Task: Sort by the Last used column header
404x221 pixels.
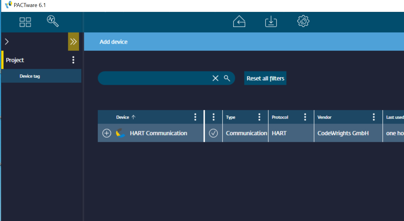Action: tap(395, 117)
